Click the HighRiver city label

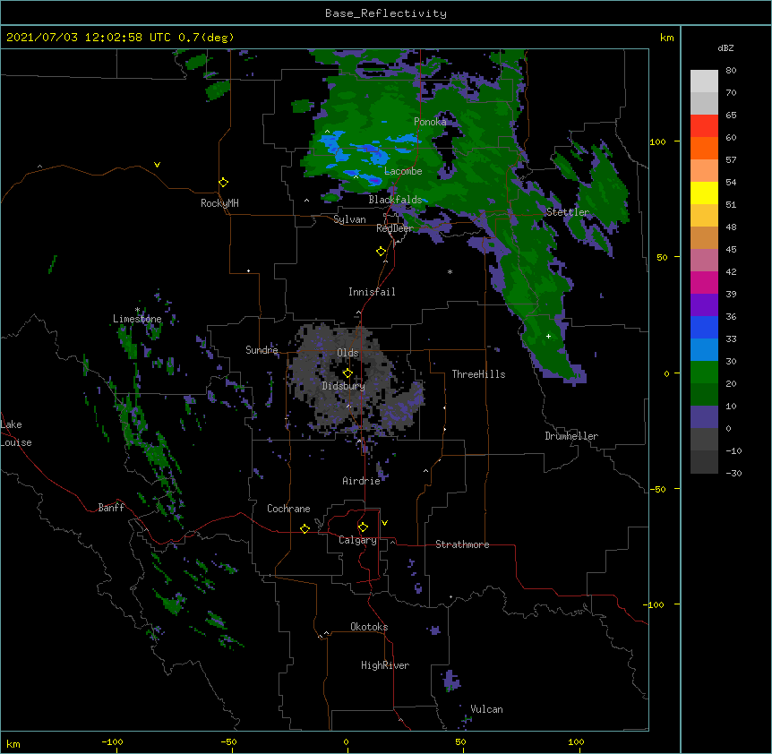385,665
